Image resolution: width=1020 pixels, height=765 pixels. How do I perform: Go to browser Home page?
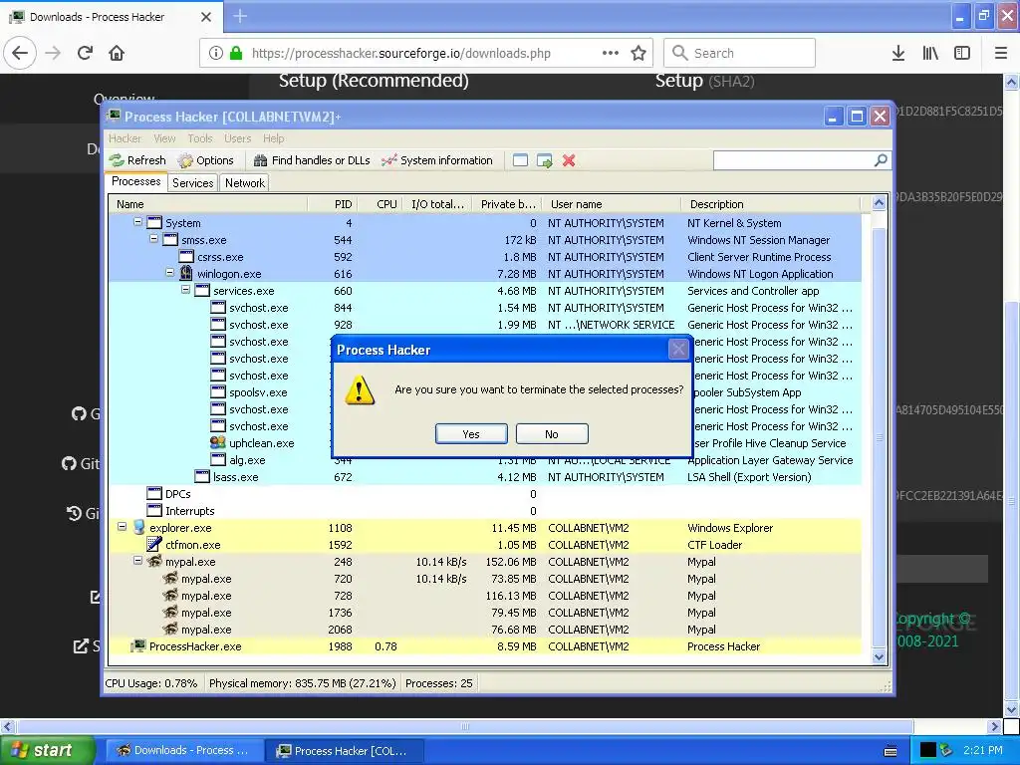(x=117, y=53)
